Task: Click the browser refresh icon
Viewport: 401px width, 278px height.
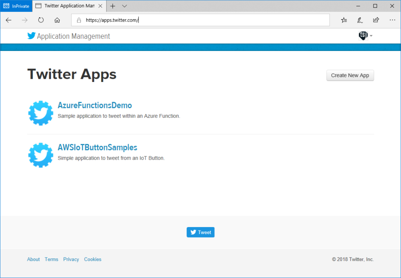Action: tap(41, 20)
